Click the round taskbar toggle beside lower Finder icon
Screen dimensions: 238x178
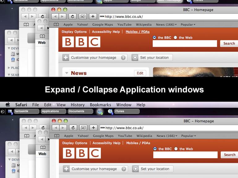2,111
